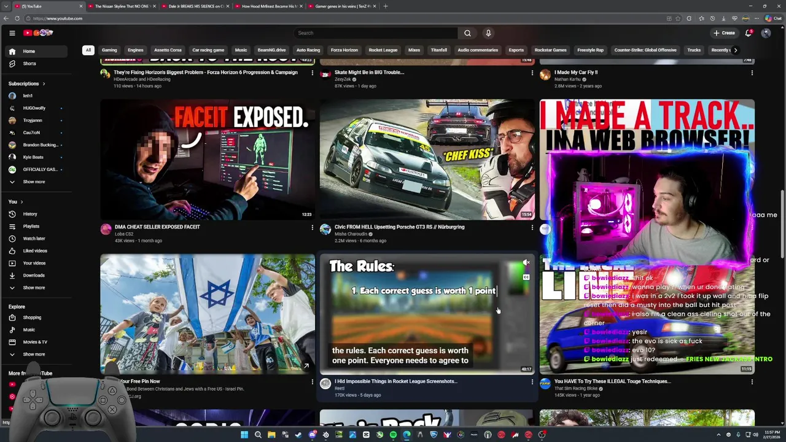Select the Assetto Corsa category chip
The height and width of the screenshot is (442, 786).
168,50
